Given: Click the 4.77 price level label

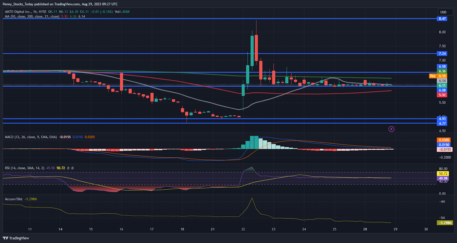Looking at the screenshot, I should pyautogui.click(x=442, y=124).
